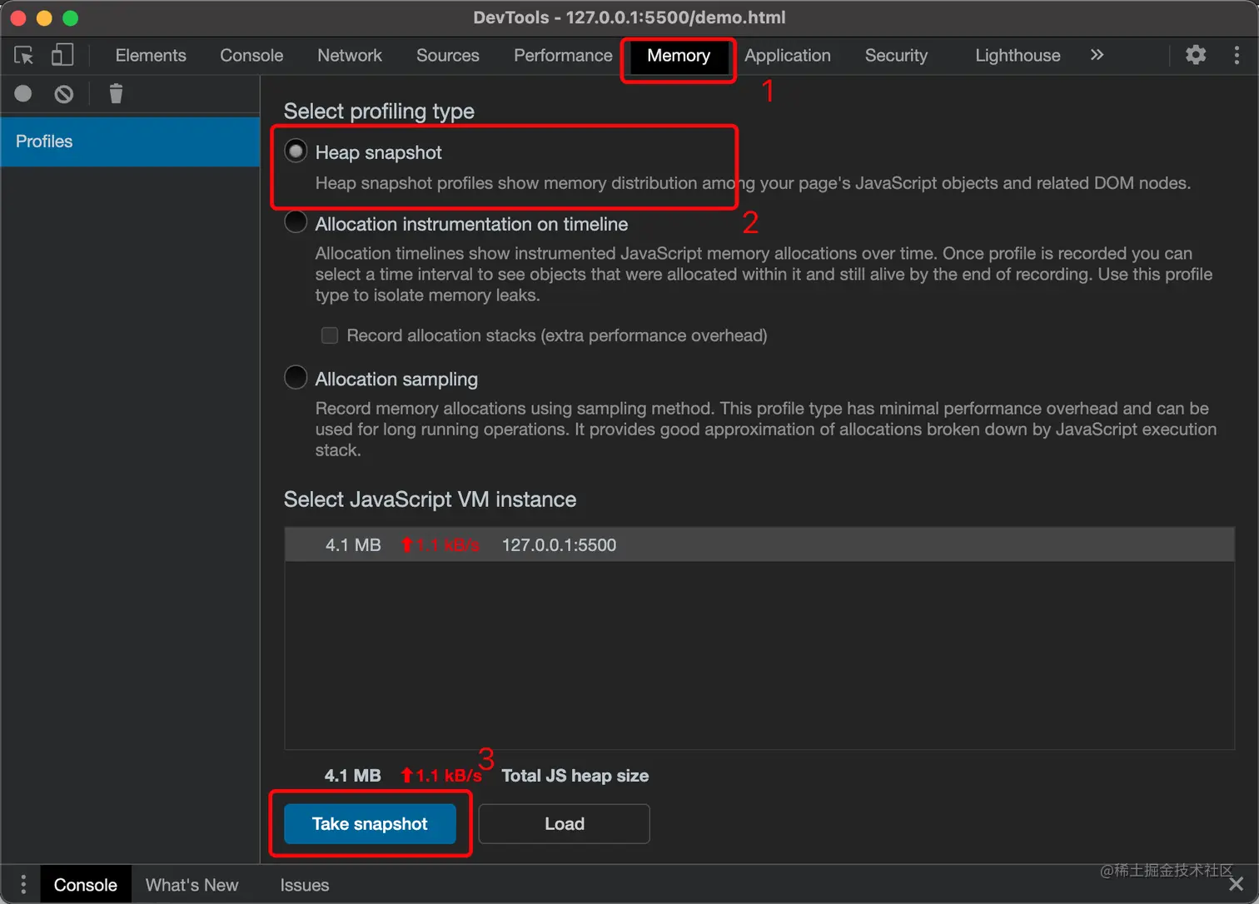Close the bottom drawer
Viewport: 1259px width, 904px height.
click(1237, 884)
